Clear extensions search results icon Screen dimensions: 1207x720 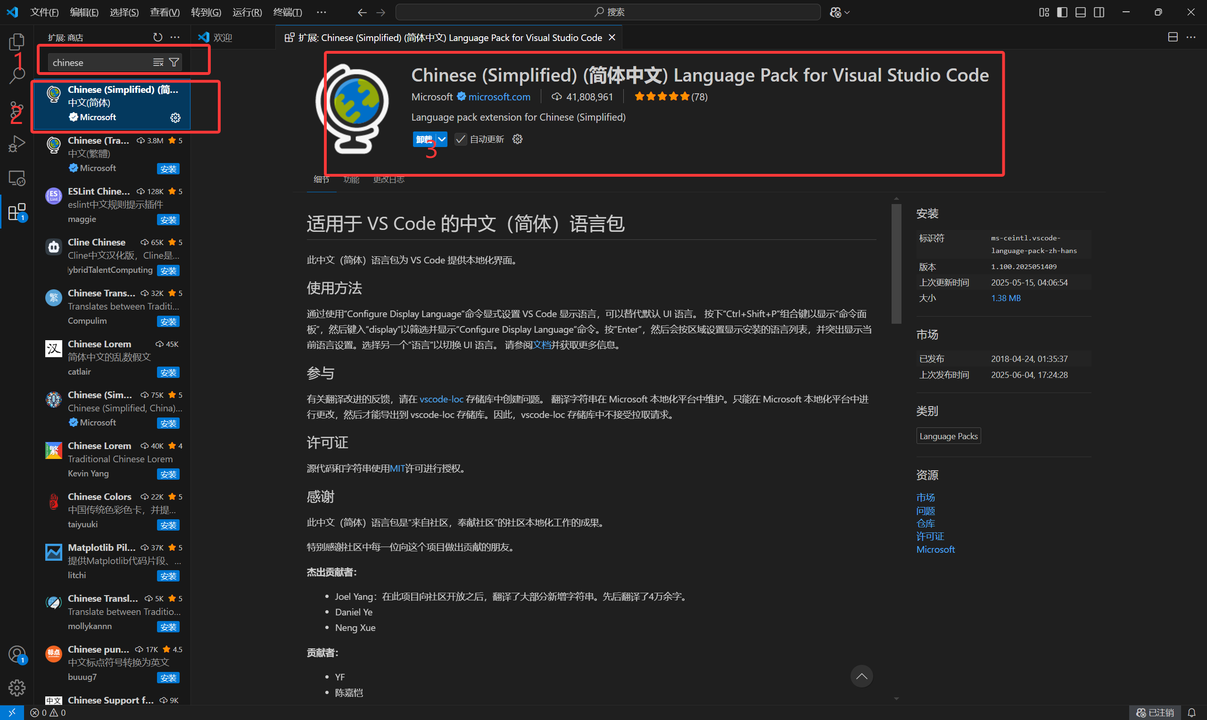(158, 63)
